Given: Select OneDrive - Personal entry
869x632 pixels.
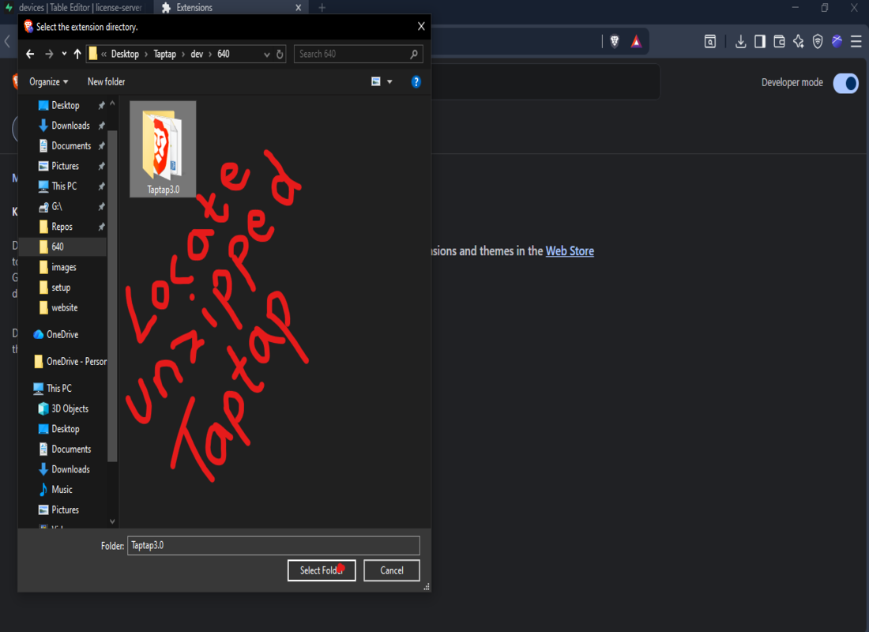Looking at the screenshot, I should (77, 362).
